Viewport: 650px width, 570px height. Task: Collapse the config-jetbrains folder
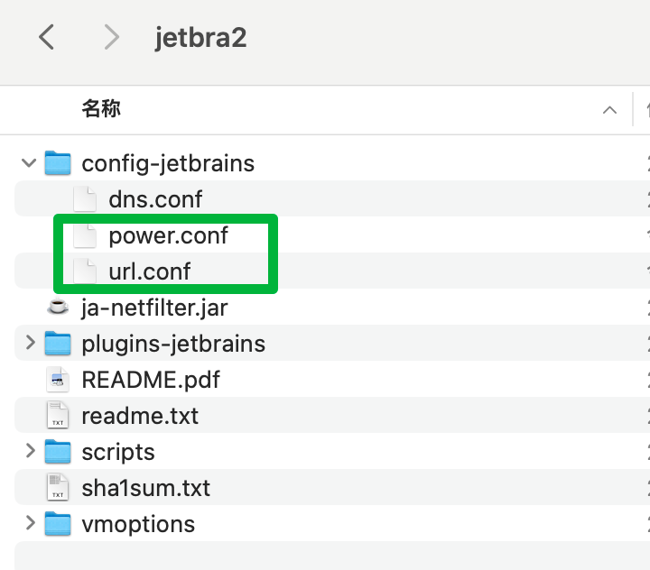tap(29, 163)
